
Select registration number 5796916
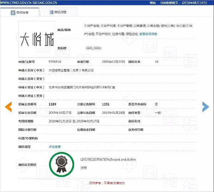pyautogui.click(x=55, y=62)
